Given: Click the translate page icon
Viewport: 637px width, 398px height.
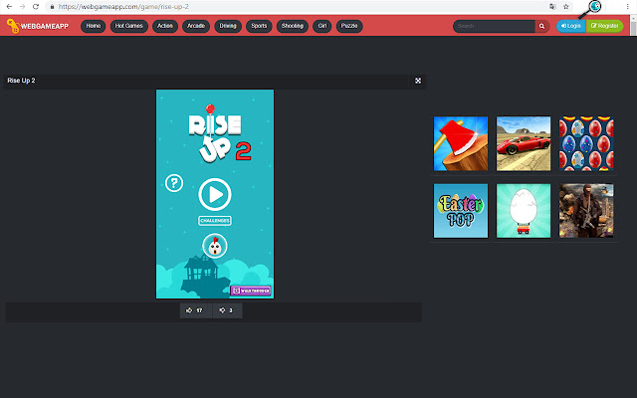Looking at the screenshot, I should coord(552,7).
